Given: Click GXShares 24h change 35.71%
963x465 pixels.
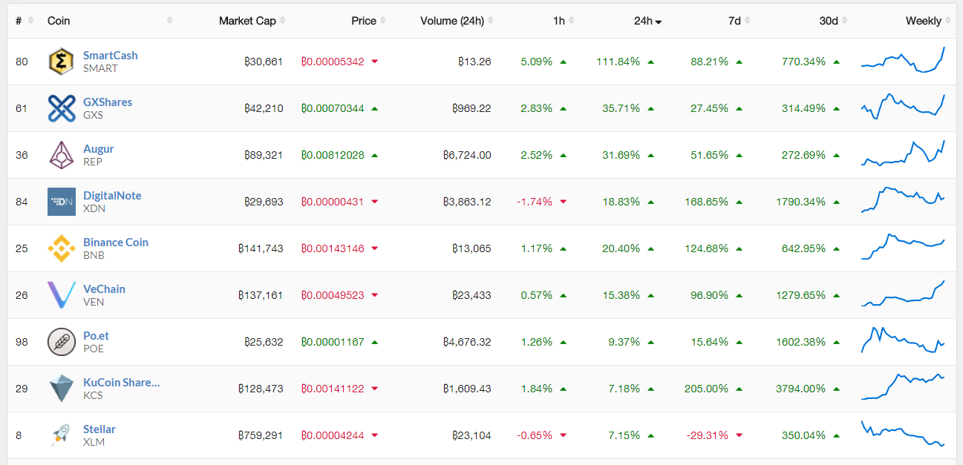Looking at the screenshot, I should [621, 108].
